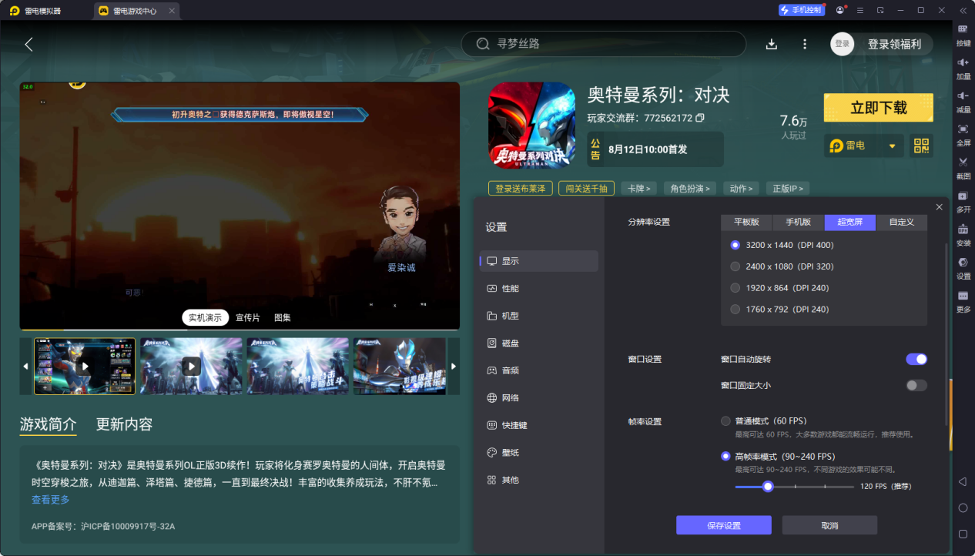Image resolution: width=975 pixels, height=556 pixels.
Task: Open the 卡牌 category tag
Action: 639,188
